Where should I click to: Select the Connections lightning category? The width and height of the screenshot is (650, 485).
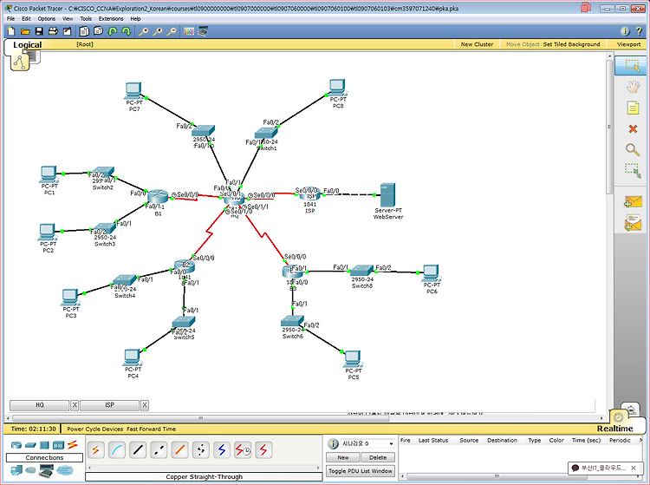coord(73,445)
